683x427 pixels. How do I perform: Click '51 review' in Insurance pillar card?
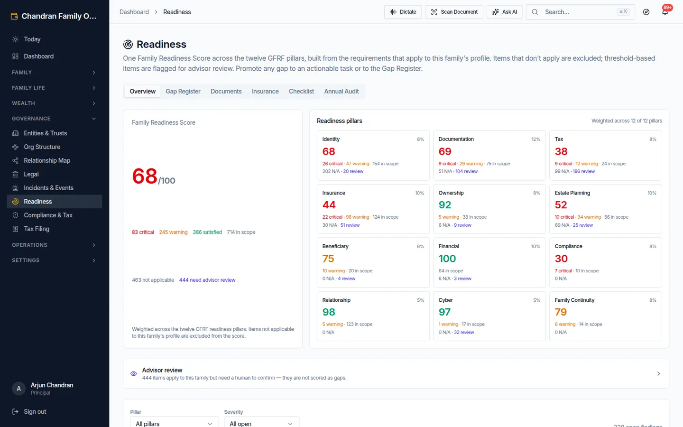(350, 225)
